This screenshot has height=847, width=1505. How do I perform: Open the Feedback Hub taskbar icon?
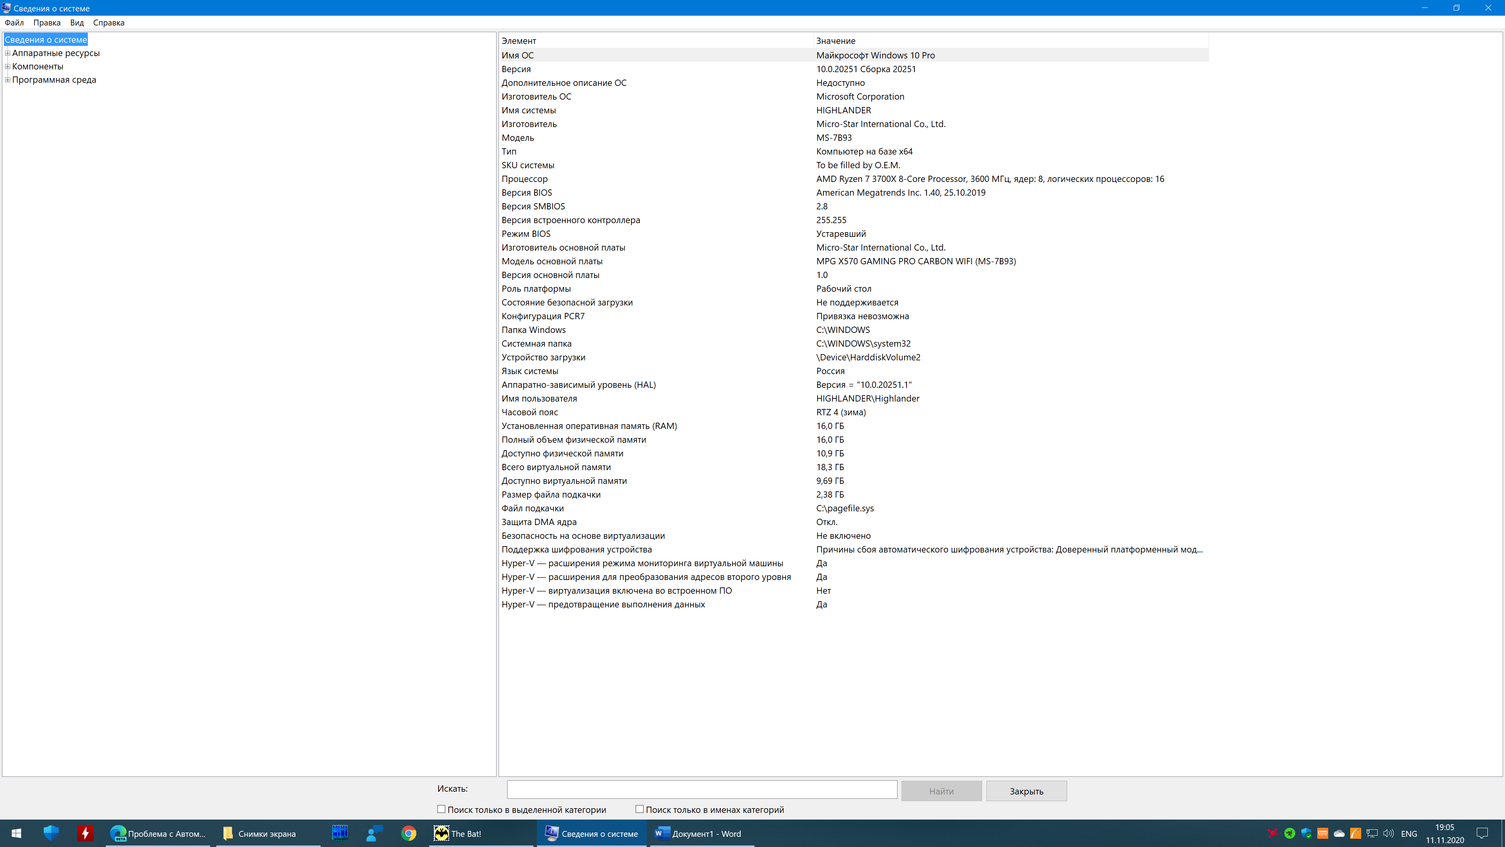pyautogui.click(x=375, y=834)
